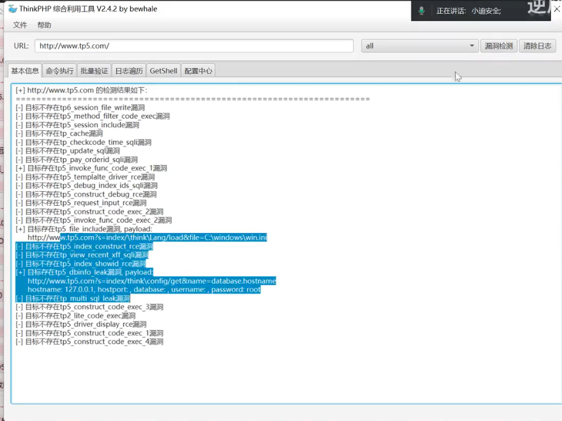Click the tp_pay_orderid_sqli result line

click(x=77, y=160)
